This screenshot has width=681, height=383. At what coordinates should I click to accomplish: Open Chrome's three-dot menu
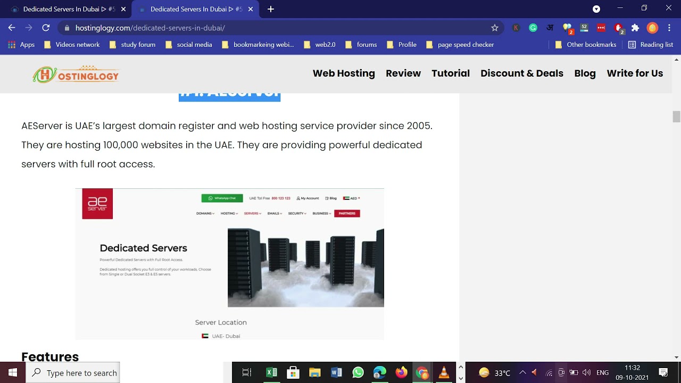coord(669,28)
